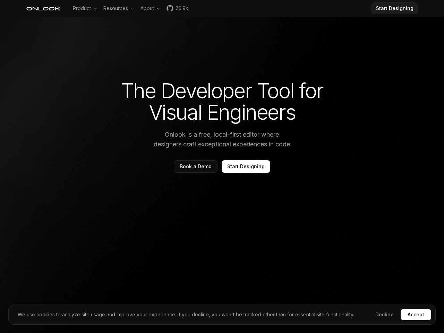444x333 pixels.
Task: Expand the About chevron arrow
Action: click(x=158, y=9)
